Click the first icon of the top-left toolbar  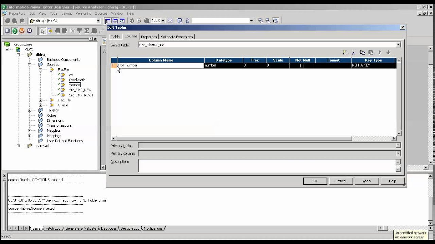(x=7, y=21)
